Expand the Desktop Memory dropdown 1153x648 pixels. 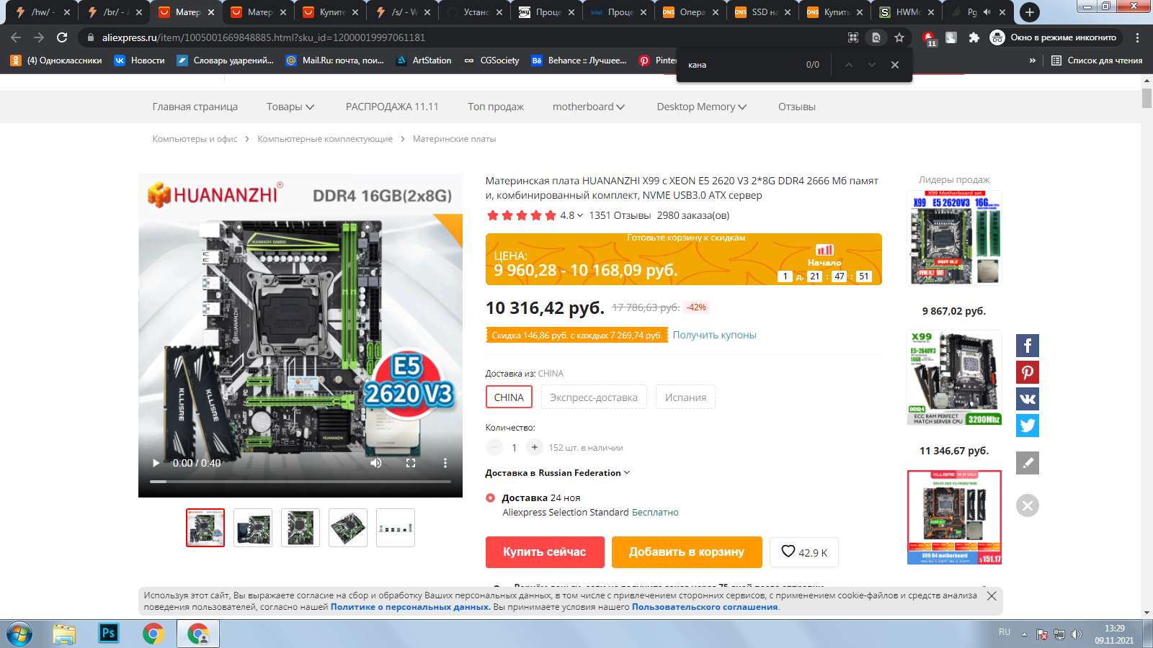701,107
